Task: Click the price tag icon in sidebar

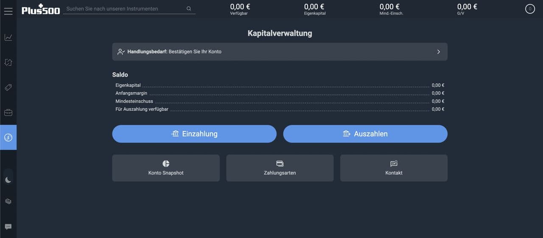Action: (8, 88)
